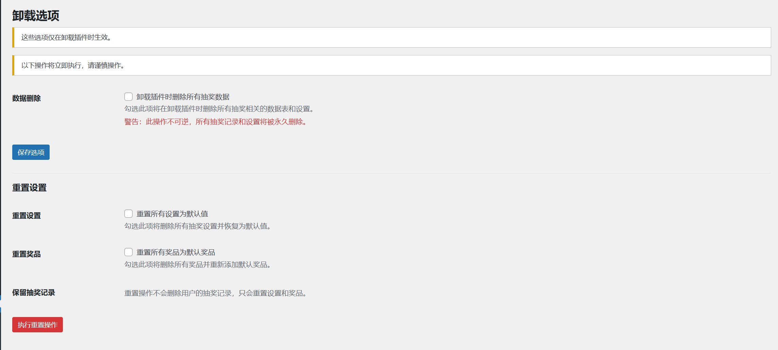This screenshot has height=350, width=778.
Task: Click description 勾选此项将删除所有抽奖设置并恢复为默认值
Action: pyautogui.click(x=197, y=226)
